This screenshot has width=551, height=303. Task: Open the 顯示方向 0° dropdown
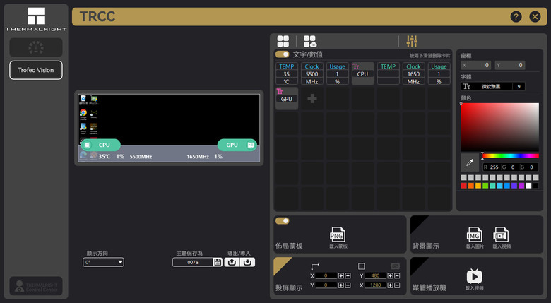coord(103,262)
